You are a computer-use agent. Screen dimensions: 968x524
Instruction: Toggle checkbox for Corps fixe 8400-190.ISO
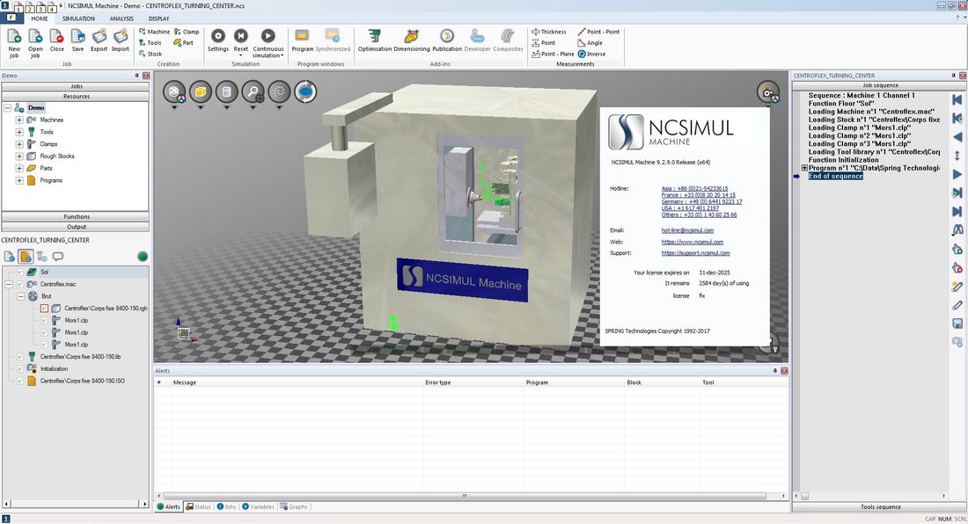[19, 381]
